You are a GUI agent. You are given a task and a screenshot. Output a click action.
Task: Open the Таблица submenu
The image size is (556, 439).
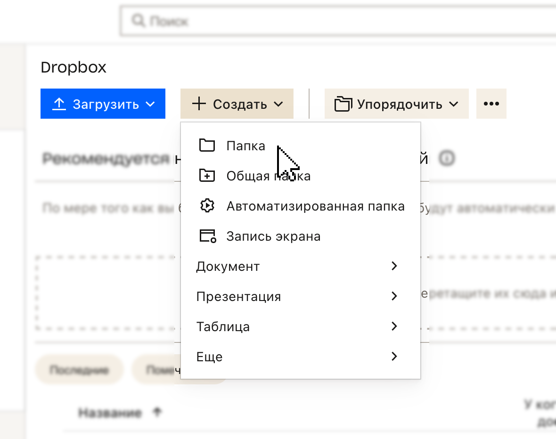coord(300,326)
